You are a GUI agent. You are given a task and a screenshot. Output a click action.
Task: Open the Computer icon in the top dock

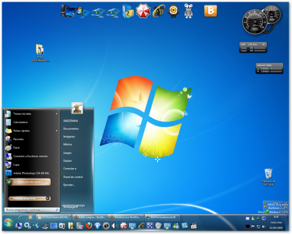pyautogui.click(x=67, y=11)
